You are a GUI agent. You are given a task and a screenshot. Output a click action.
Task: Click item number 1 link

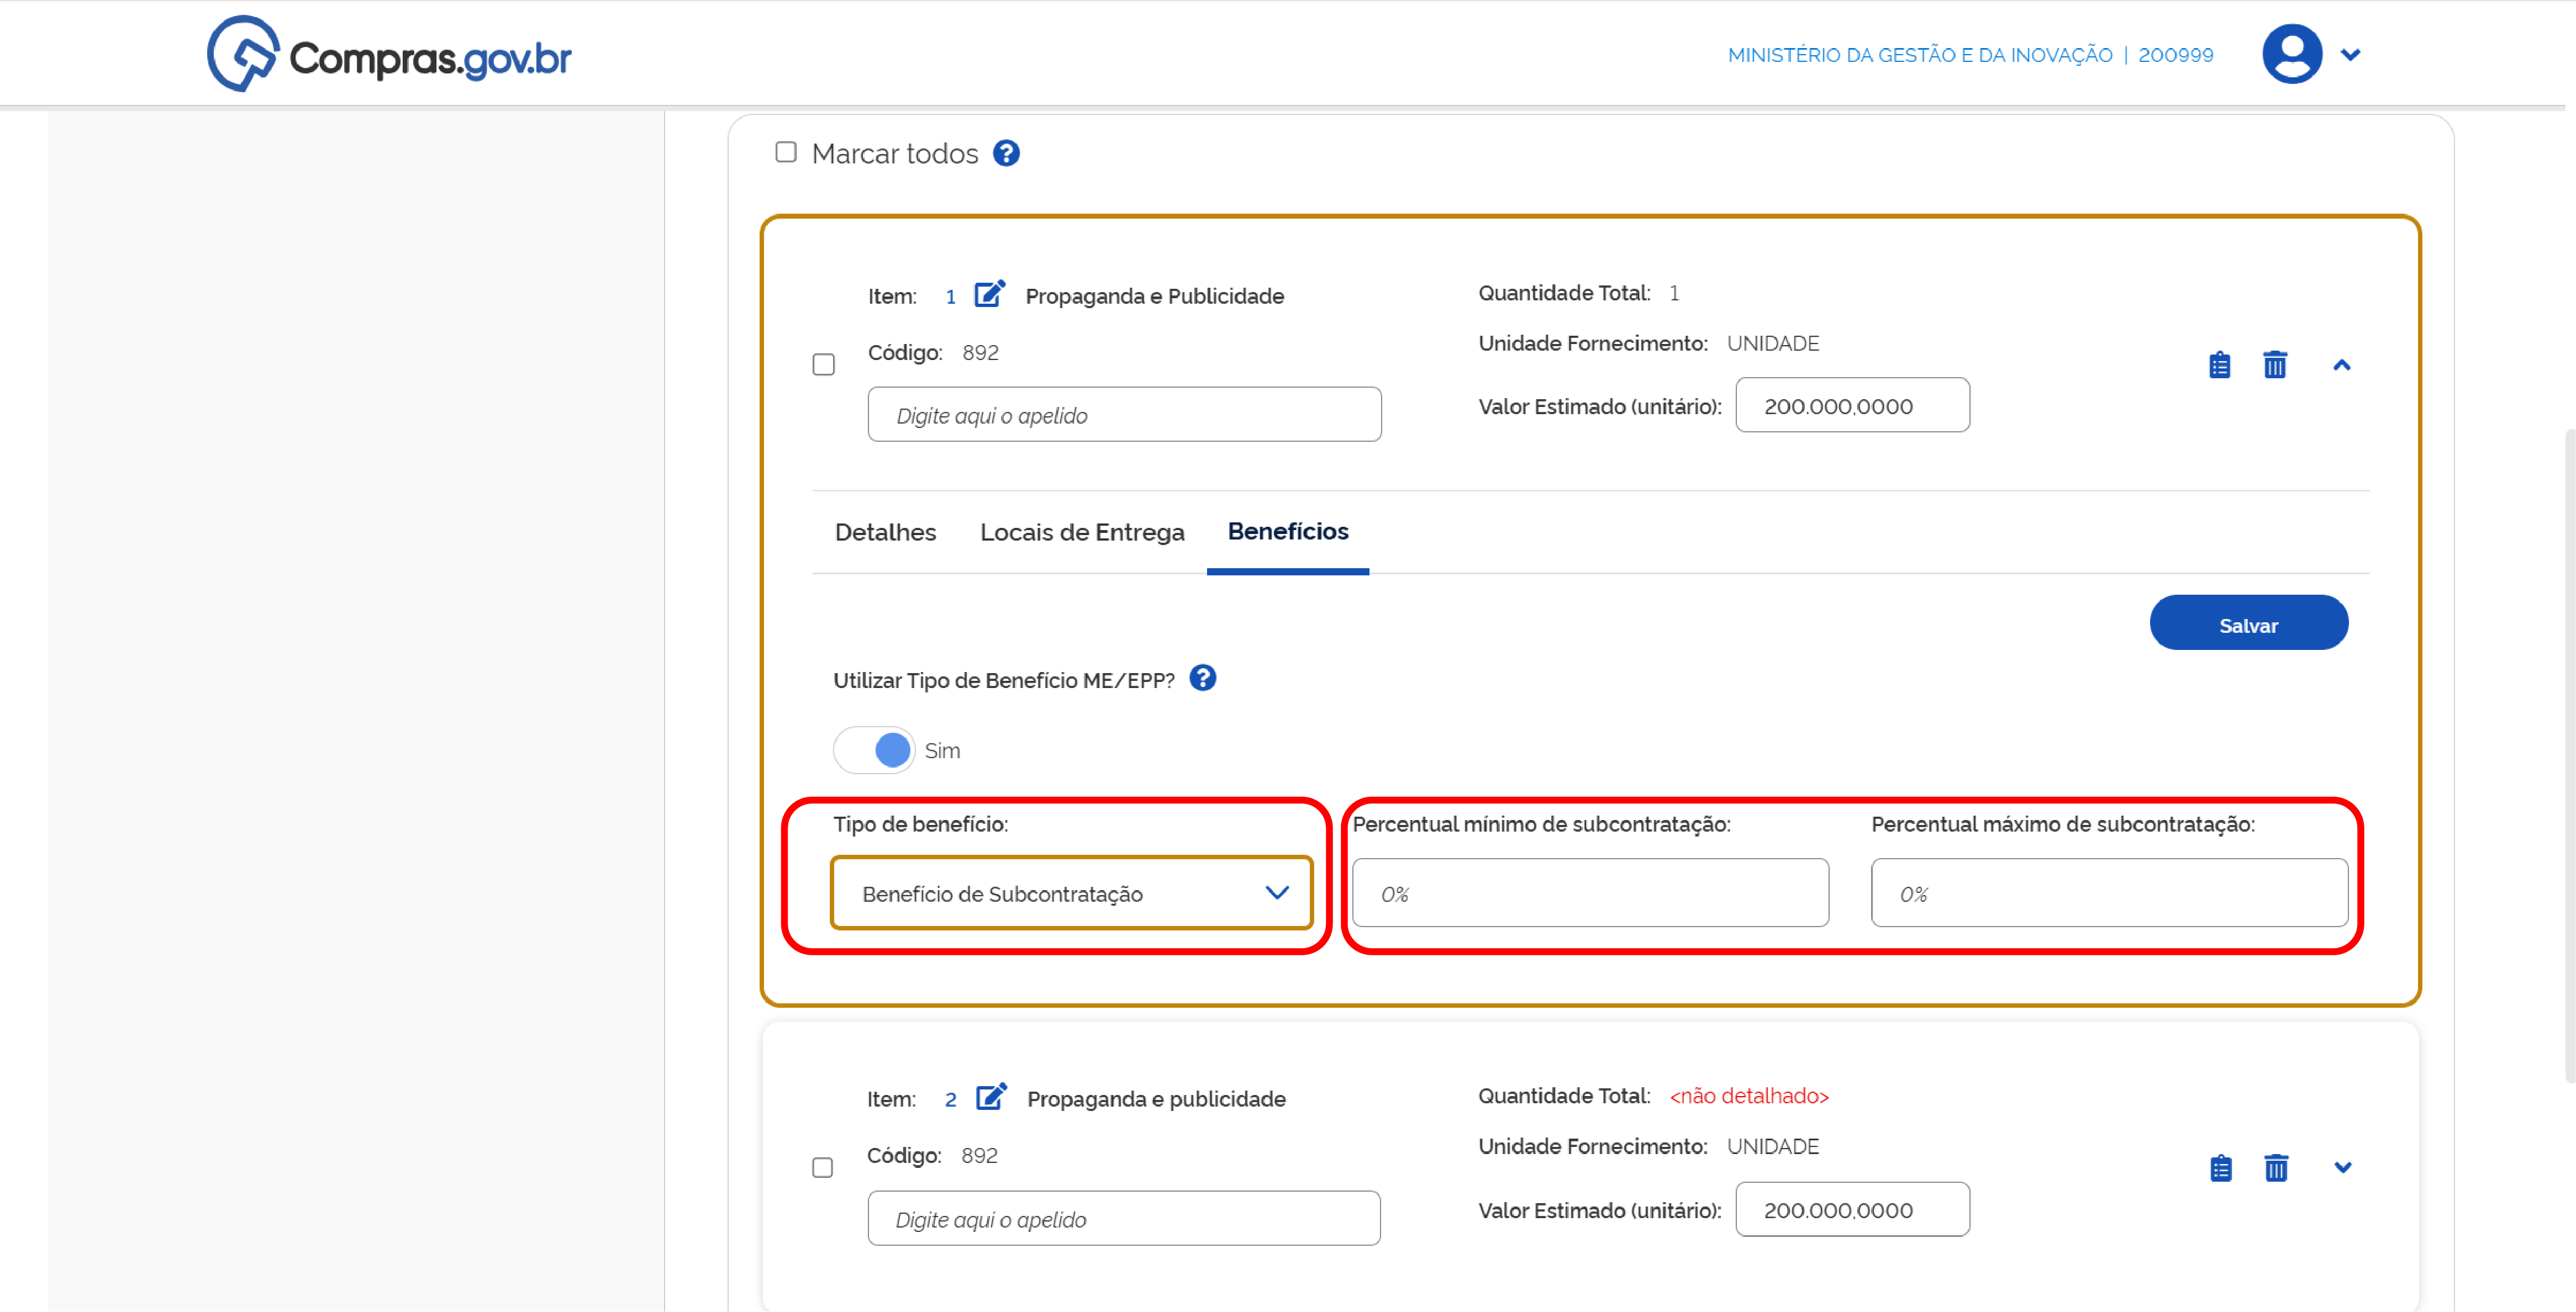click(x=950, y=297)
